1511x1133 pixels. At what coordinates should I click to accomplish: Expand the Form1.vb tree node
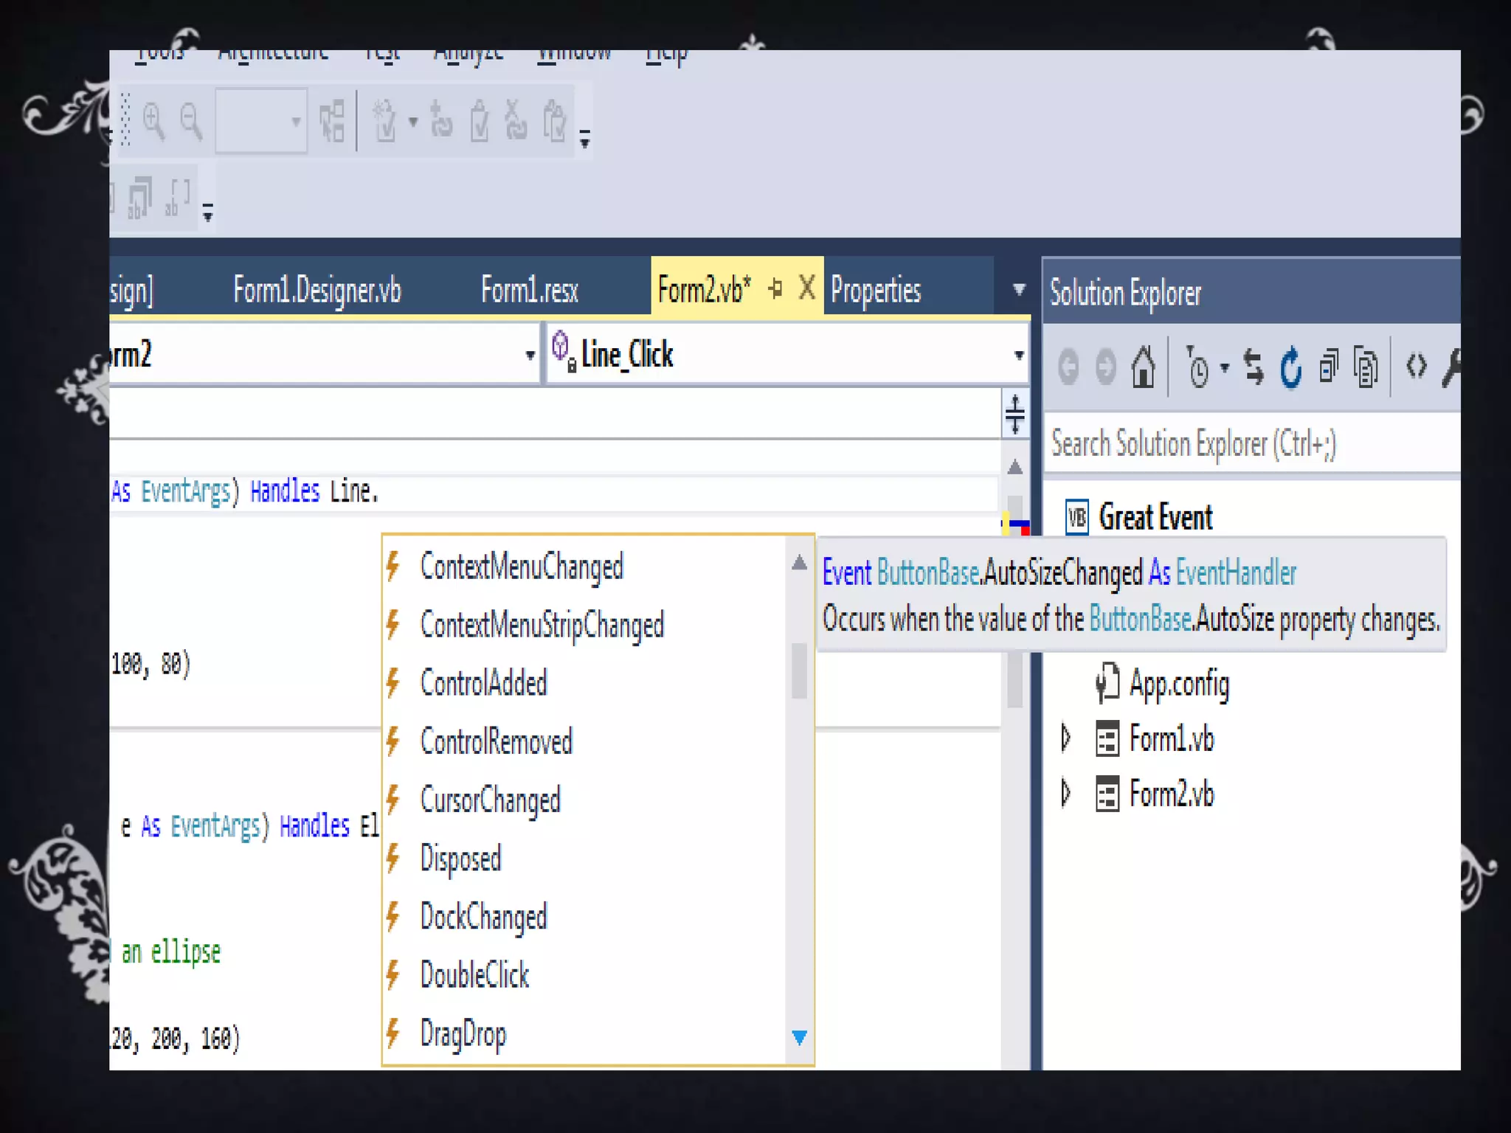coord(1065,738)
